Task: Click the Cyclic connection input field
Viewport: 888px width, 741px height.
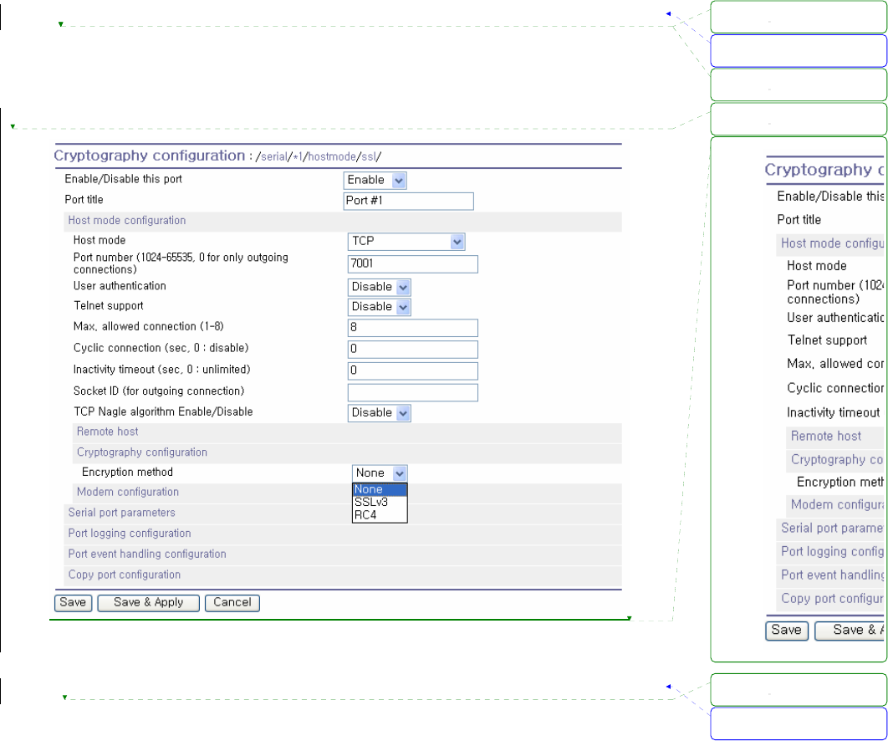Action: click(x=412, y=349)
